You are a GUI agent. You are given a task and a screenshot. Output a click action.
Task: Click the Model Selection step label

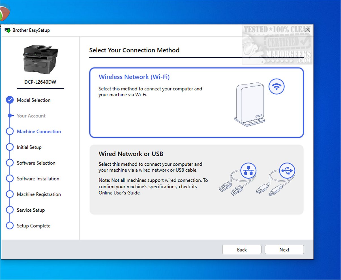(34, 100)
